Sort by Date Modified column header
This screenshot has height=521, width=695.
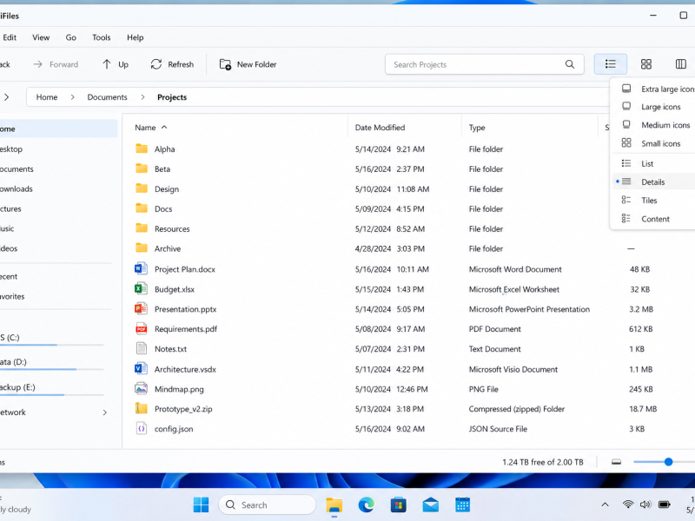coord(380,128)
